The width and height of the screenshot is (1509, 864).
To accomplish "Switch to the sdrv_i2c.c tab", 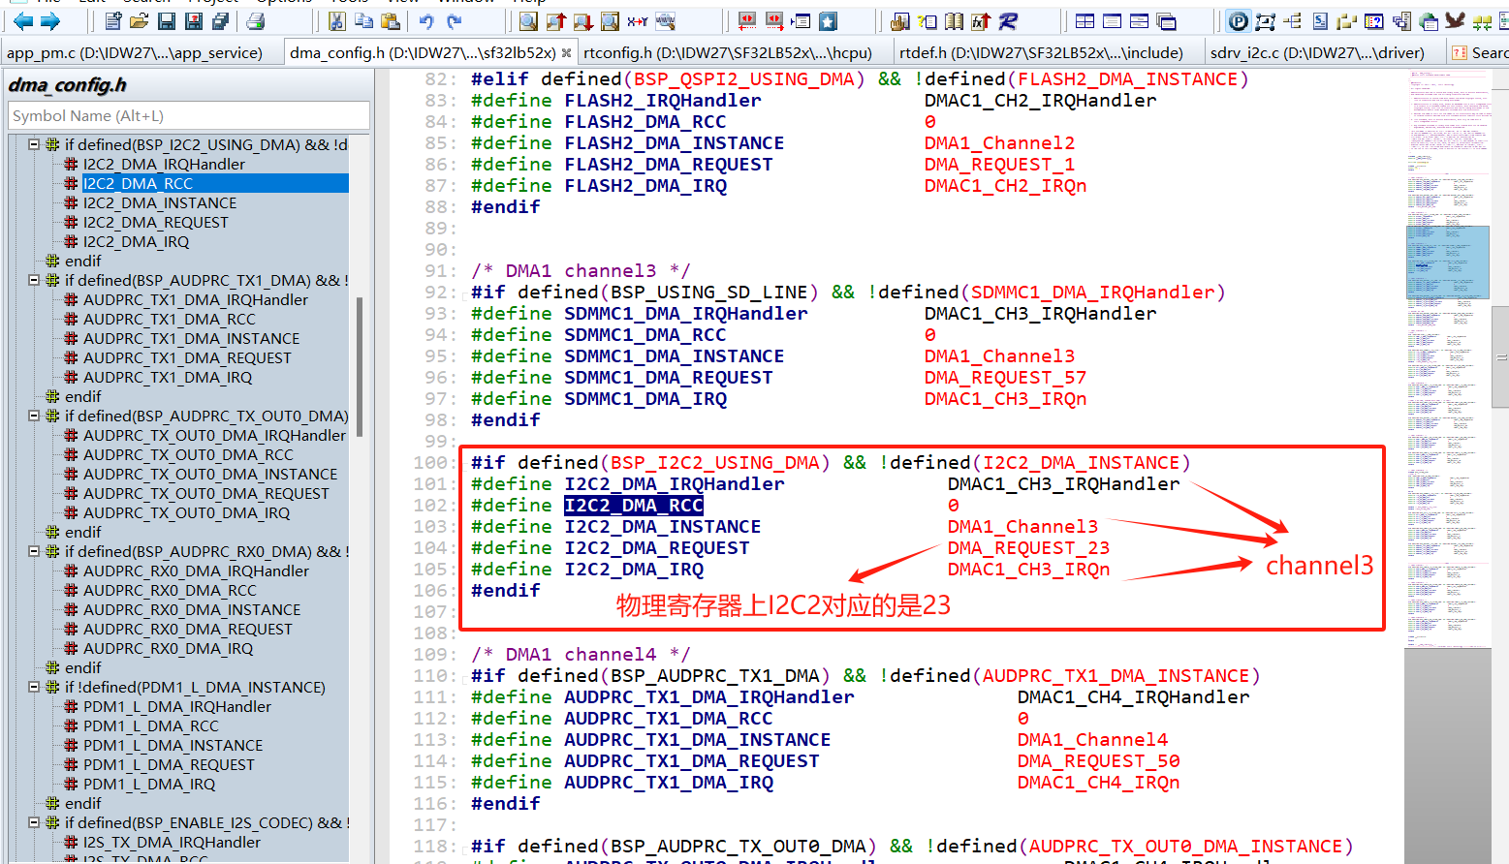I will (x=1318, y=52).
